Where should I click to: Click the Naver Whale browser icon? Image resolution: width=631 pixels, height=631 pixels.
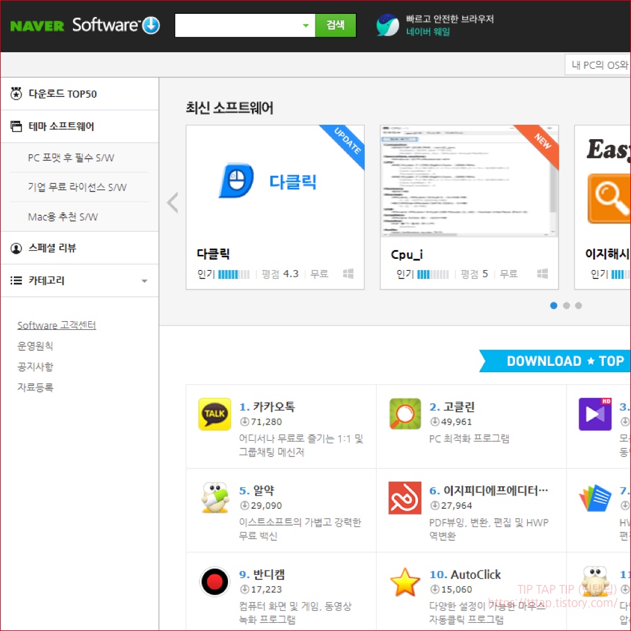[387, 25]
